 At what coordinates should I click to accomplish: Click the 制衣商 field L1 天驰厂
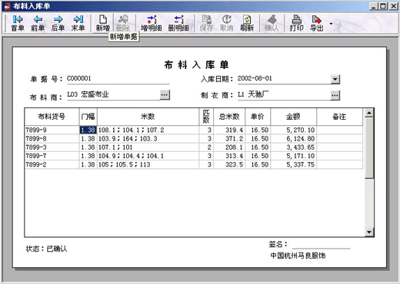click(x=284, y=94)
